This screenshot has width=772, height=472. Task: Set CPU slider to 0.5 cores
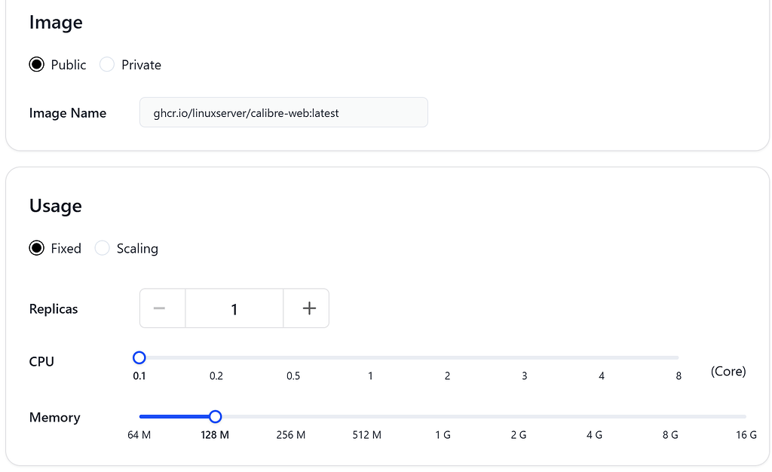pos(293,358)
